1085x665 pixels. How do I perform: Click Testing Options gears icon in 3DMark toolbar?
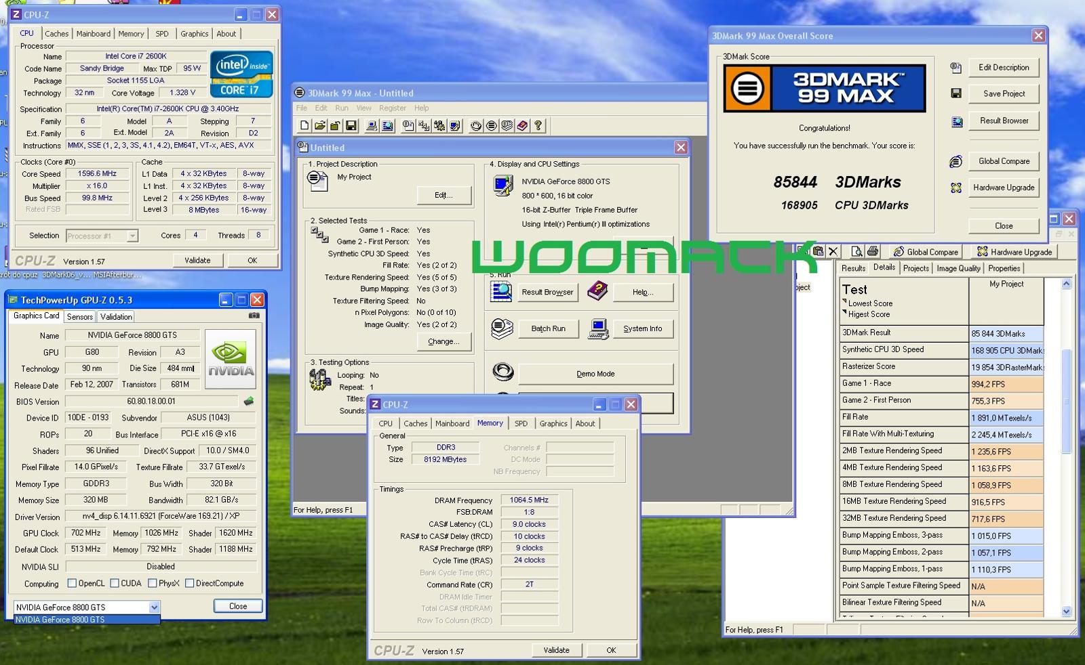tap(439, 125)
